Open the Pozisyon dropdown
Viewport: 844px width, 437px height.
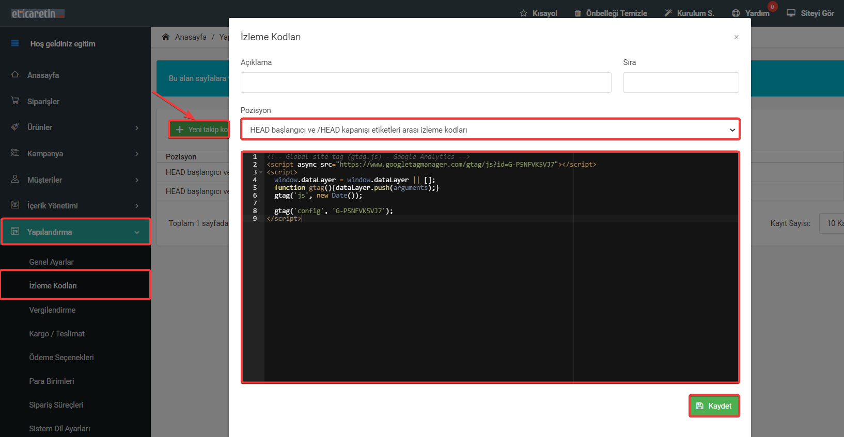[x=490, y=130]
